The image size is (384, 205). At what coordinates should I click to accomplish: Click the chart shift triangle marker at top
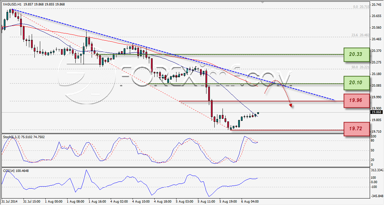click(263, 2)
